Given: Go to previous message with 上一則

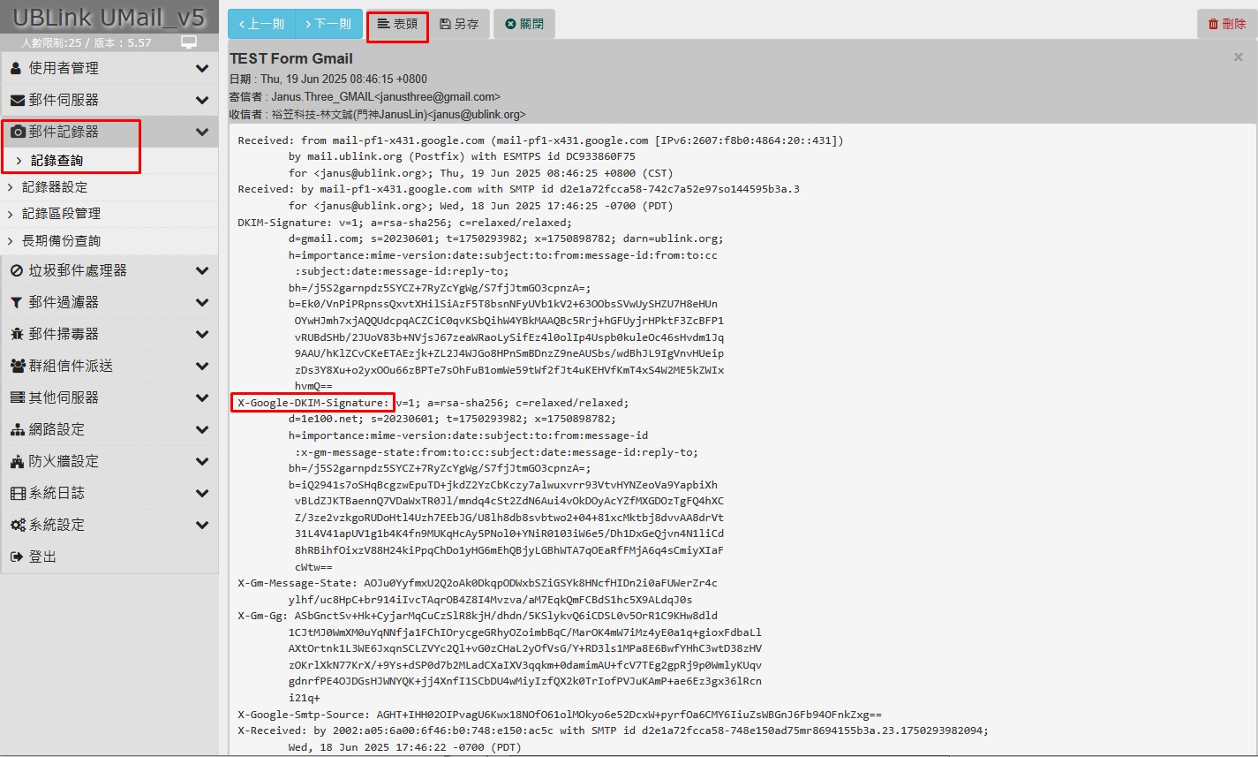Looking at the screenshot, I should click(261, 24).
